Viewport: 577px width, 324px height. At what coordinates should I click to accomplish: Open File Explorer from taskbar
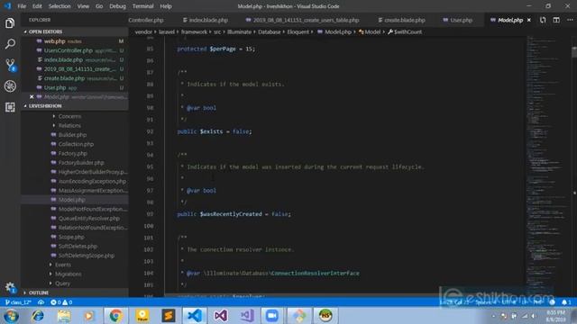point(64,316)
